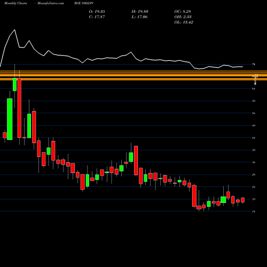Screen dimensions: 267x267
Task: Click the 44 price axis label
Action: pos(254,138)
